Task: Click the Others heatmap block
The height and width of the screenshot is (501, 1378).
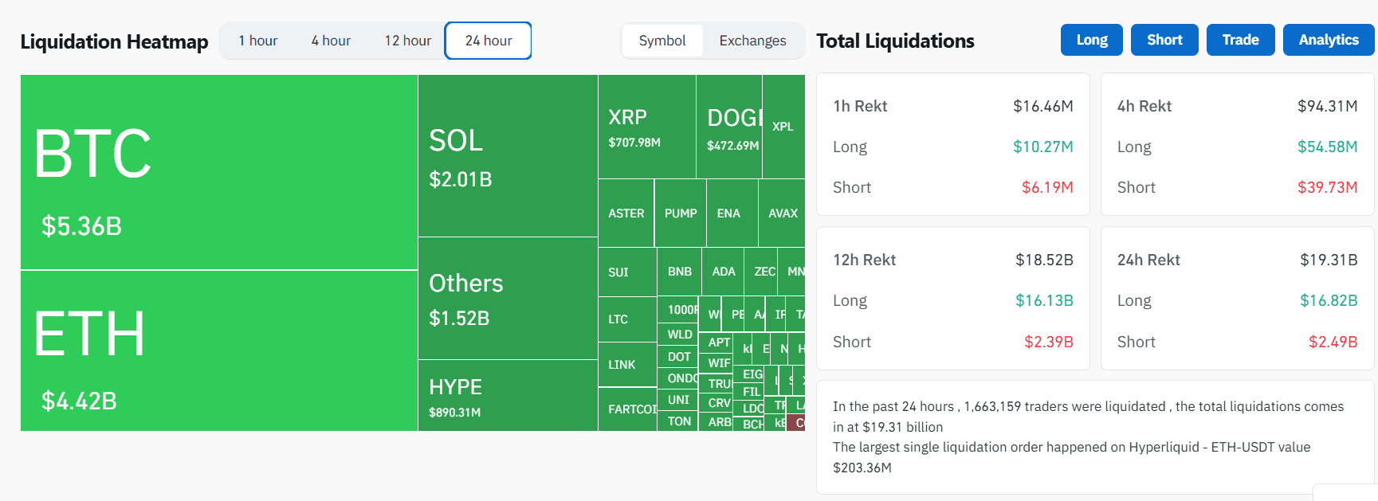Action: click(507, 298)
